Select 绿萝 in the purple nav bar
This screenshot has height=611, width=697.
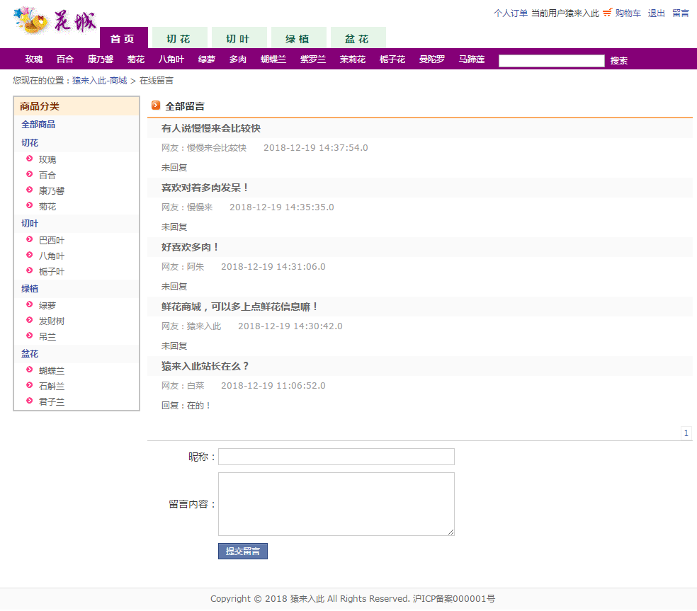click(x=207, y=59)
